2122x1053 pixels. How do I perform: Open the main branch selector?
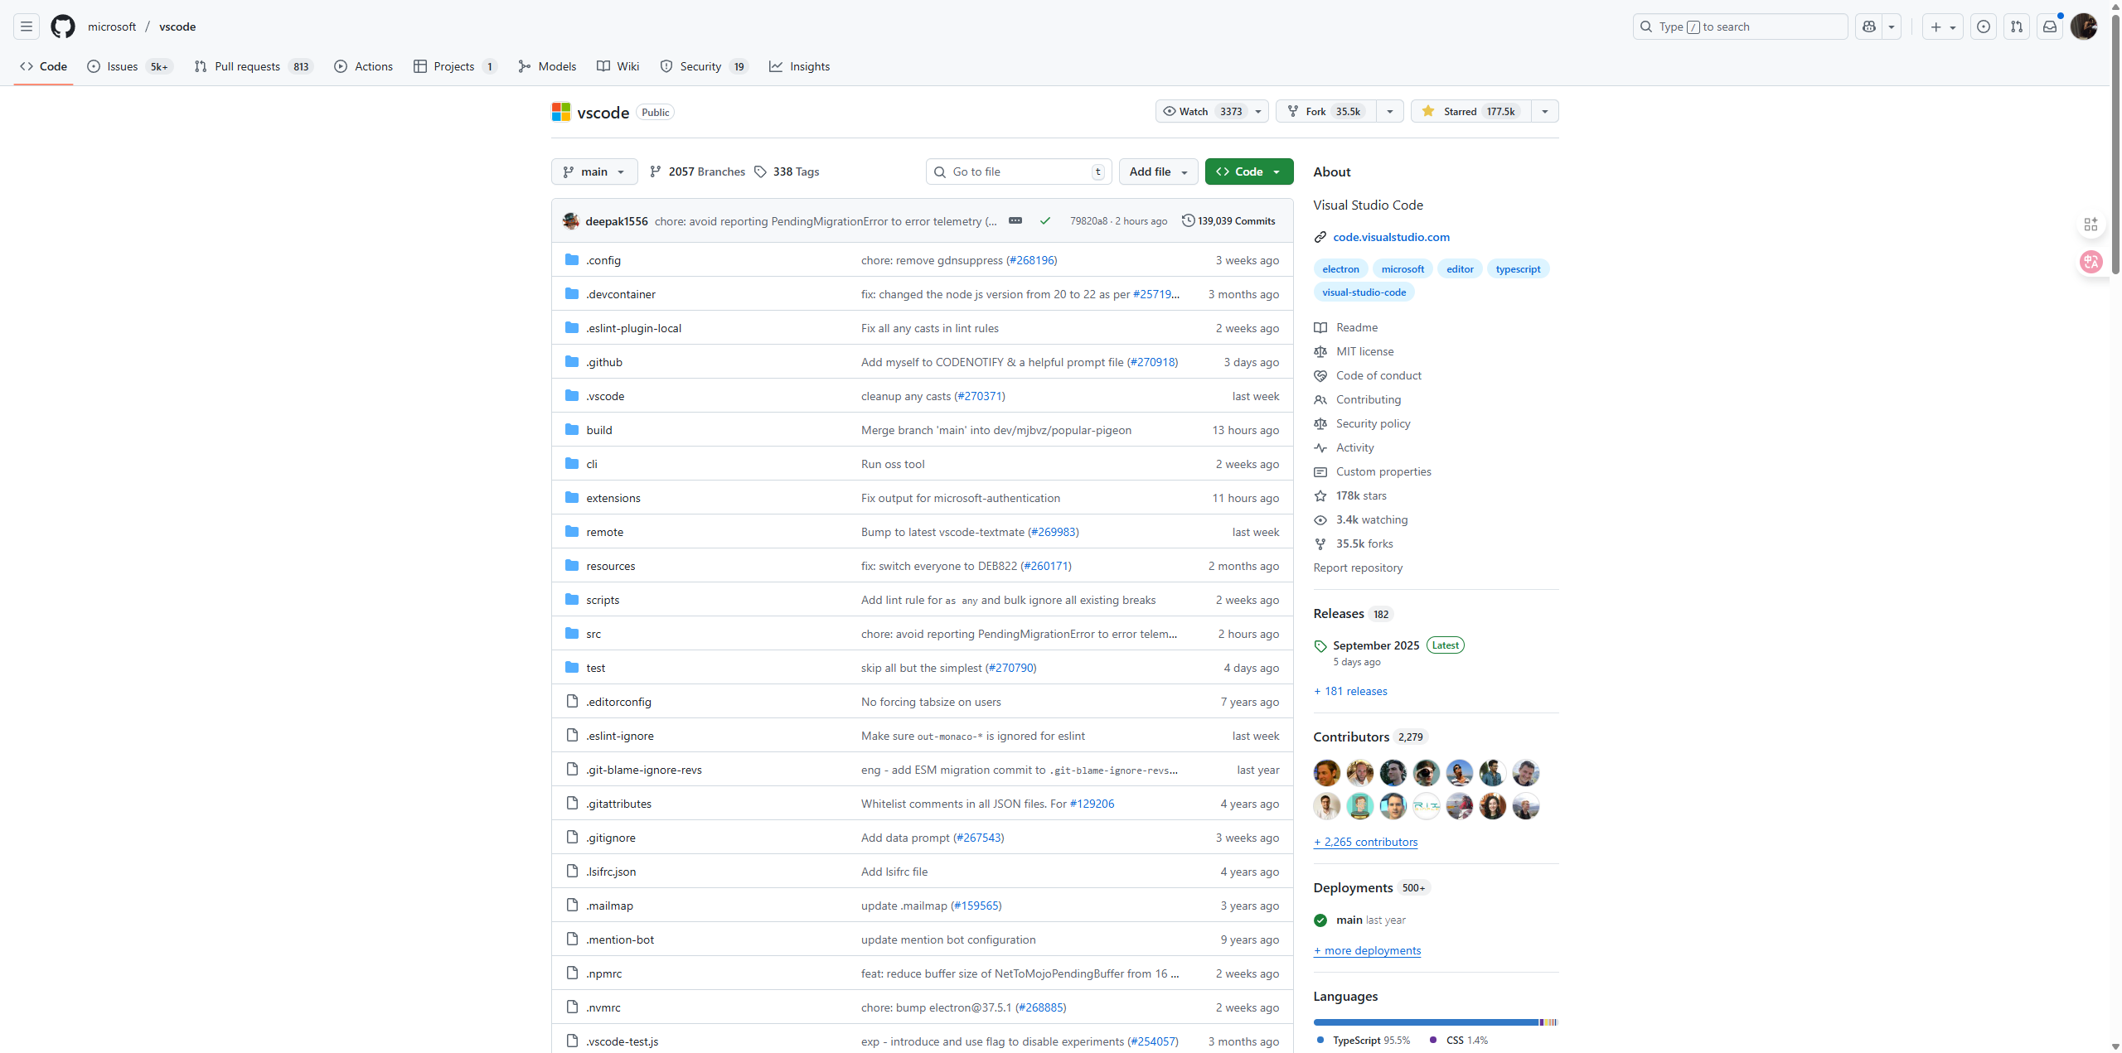(x=593, y=171)
